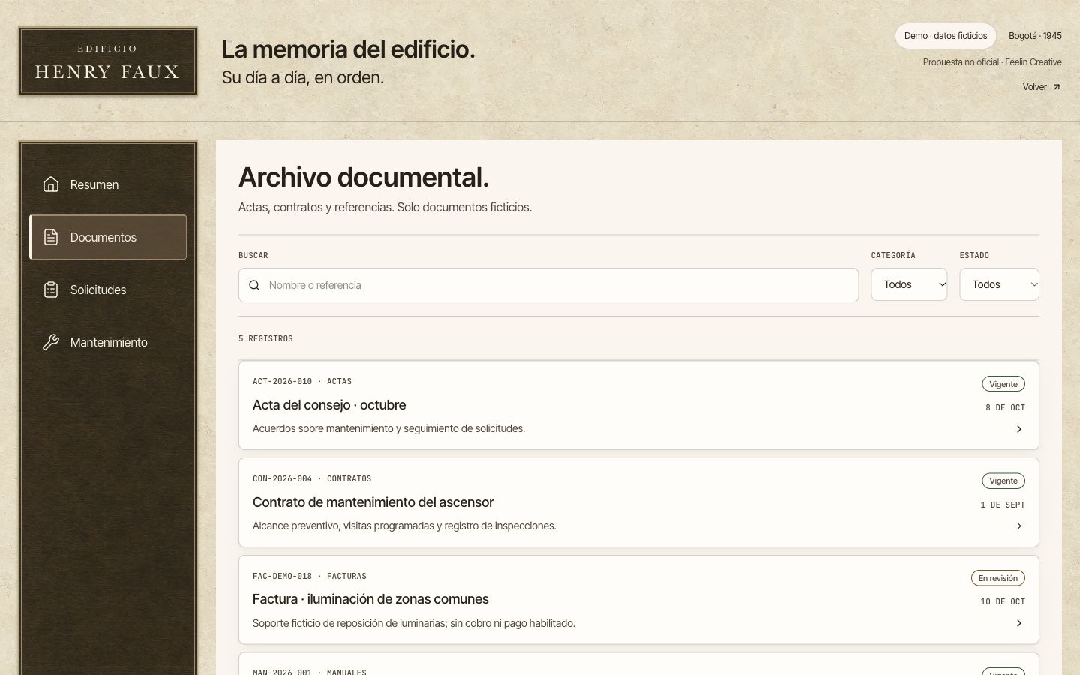Screen dimensions: 1080x675
Task: Open Contrato de mantenimiento del ascensor
Action: [x=639, y=502]
